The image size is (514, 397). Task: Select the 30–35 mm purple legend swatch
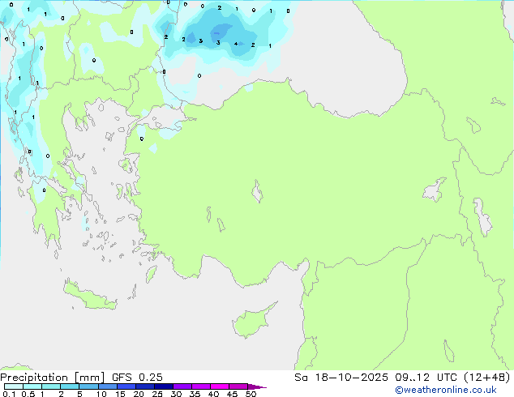pos(182,386)
